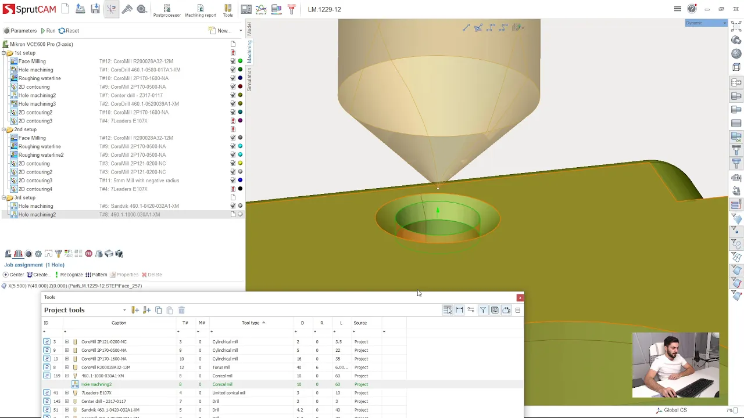Reset the operation
Viewport: 744px width, 418px height.
point(69,31)
